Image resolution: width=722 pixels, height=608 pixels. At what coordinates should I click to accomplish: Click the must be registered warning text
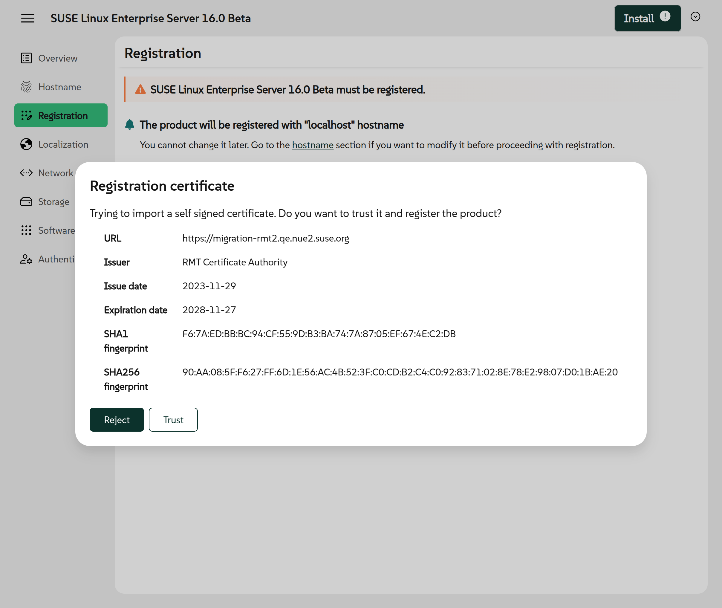(288, 90)
